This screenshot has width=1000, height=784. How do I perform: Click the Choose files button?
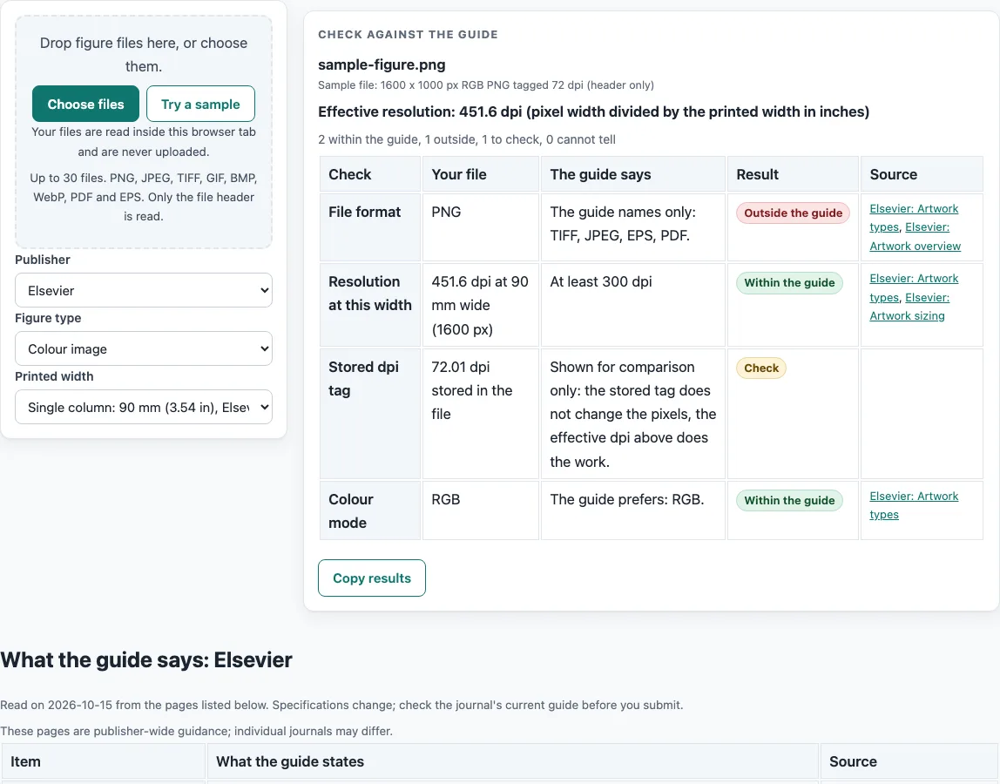coord(85,104)
